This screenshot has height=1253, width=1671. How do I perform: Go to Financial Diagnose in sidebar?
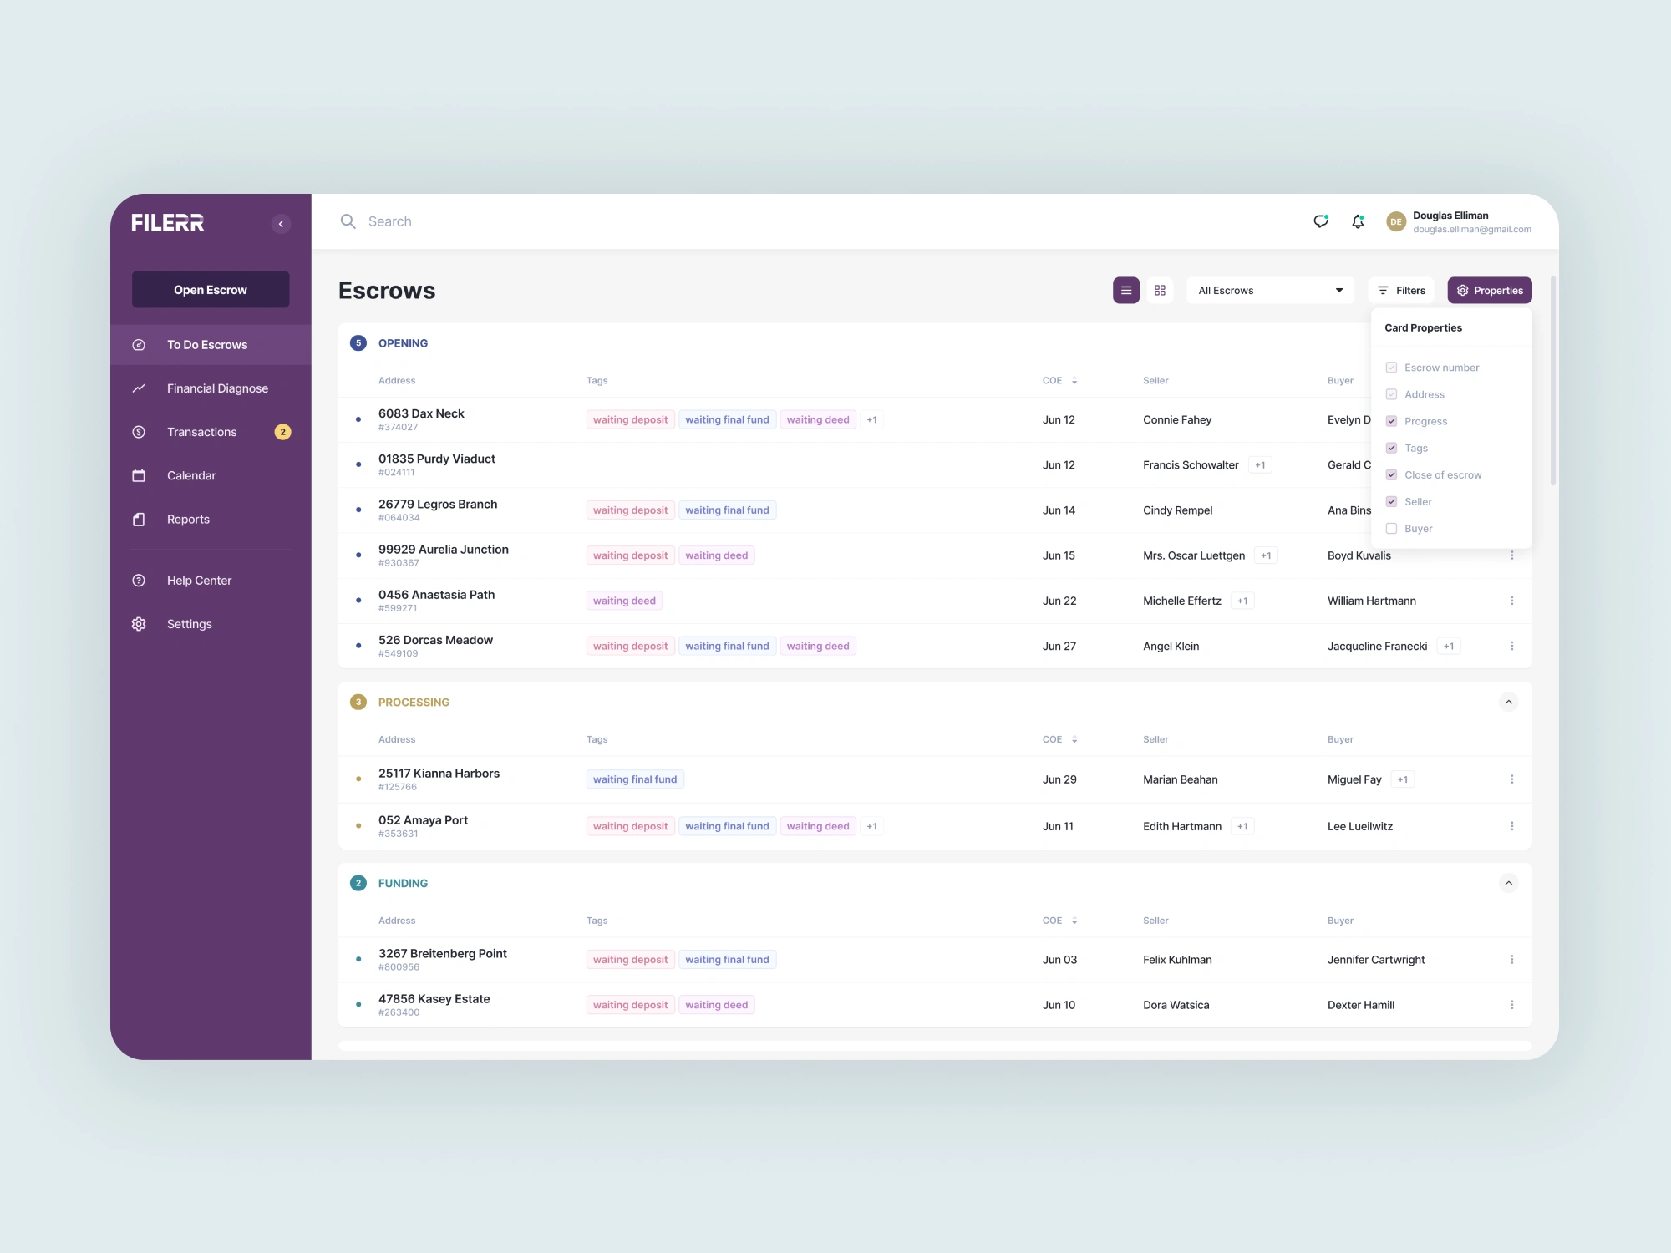217,388
